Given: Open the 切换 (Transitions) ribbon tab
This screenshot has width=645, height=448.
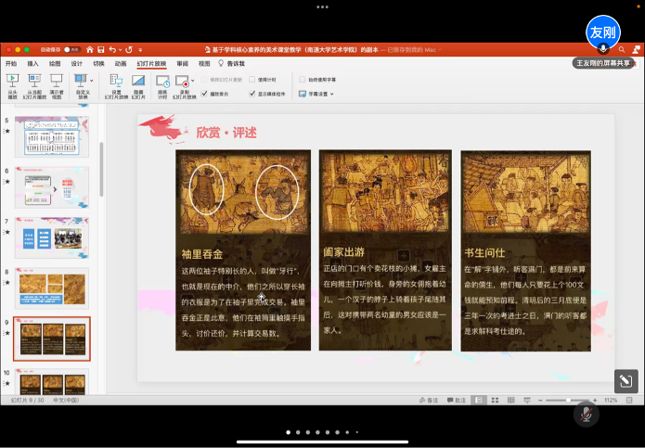Looking at the screenshot, I should (98, 64).
